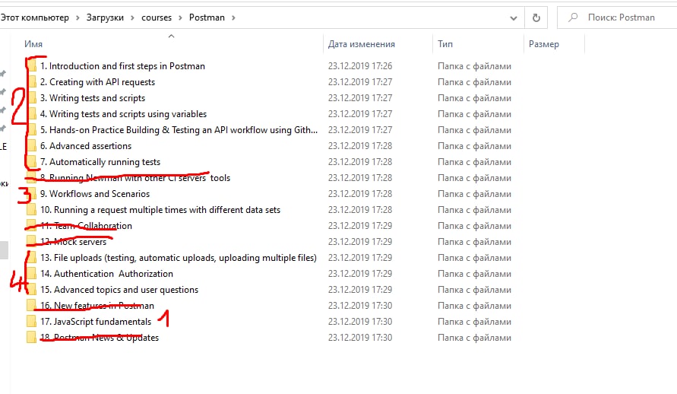Image resolution: width=677 pixels, height=394 pixels.
Task: Select folder 9. Workflows and Scenarios
Action: click(95, 194)
